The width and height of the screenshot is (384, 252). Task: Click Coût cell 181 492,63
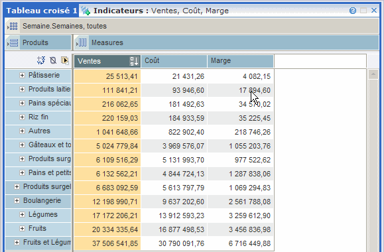[174, 104]
